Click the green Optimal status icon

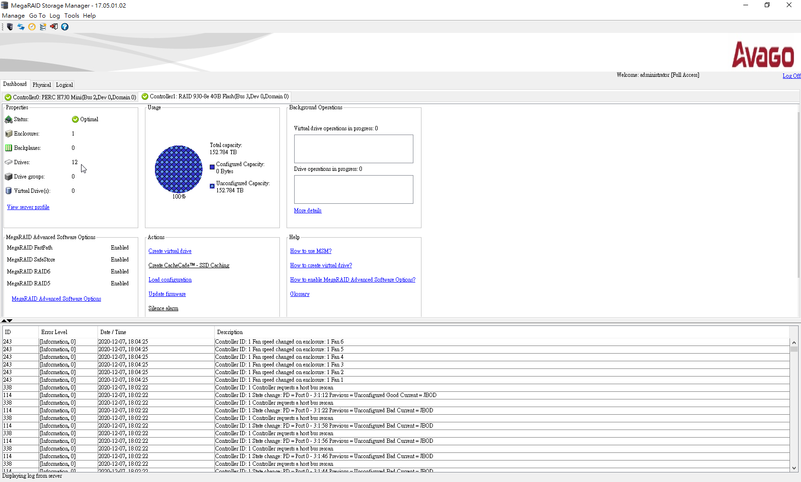point(75,119)
